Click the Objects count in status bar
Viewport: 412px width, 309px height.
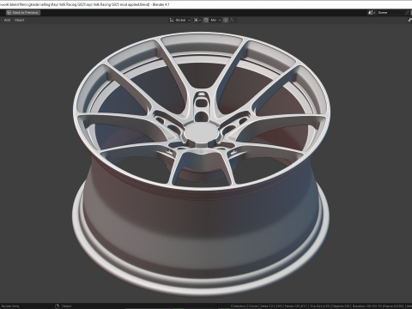[342, 306]
